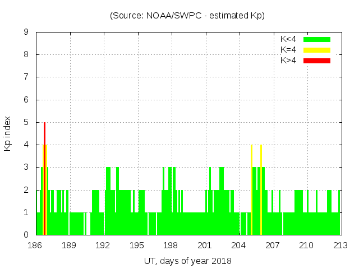Click the x-axis tick label 210
The height and width of the screenshot is (269, 359).
click(306, 245)
